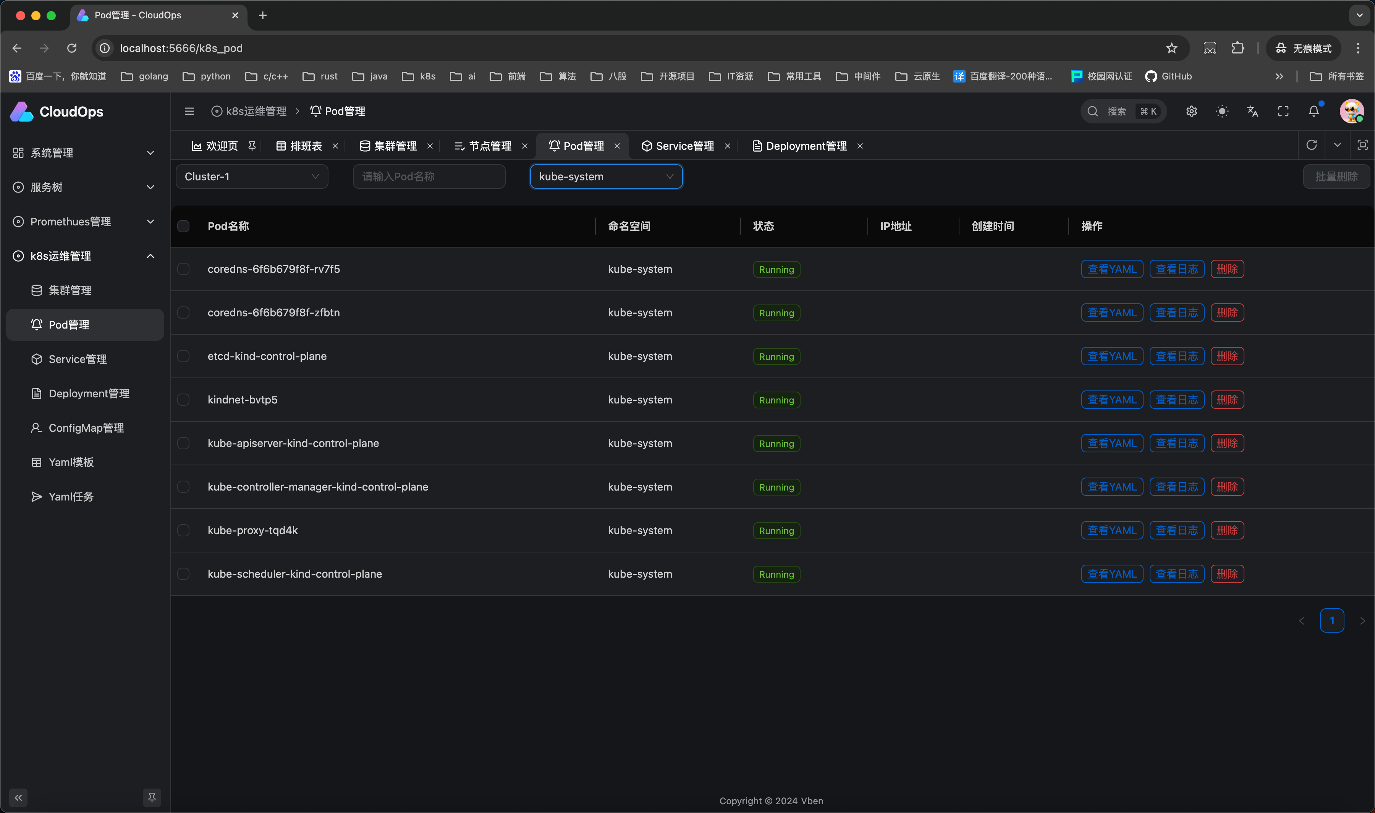Click the pin icon on 欢迎页 tab
Viewport: 1375px width, 813px height.
pos(252,146)
